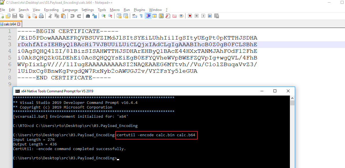Viewport: 345px width, 168px height.
Task: Start macro recording with the red dot icon
Action: (x=190, y=16)
